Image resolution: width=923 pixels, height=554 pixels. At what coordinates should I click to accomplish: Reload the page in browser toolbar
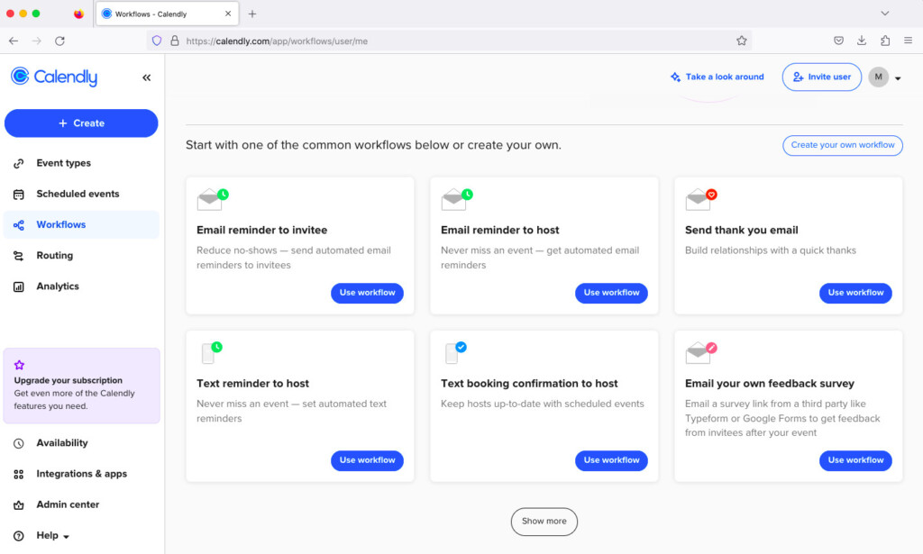(59, 41)
